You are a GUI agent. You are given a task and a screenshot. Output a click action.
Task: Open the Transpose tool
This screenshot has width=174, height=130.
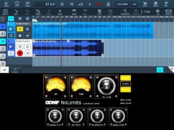(x=125, y=12)
